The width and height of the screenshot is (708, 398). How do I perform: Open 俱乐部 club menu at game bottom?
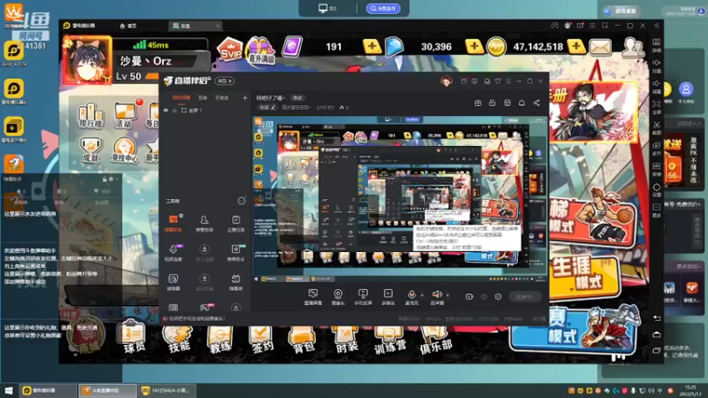(435, 341)
